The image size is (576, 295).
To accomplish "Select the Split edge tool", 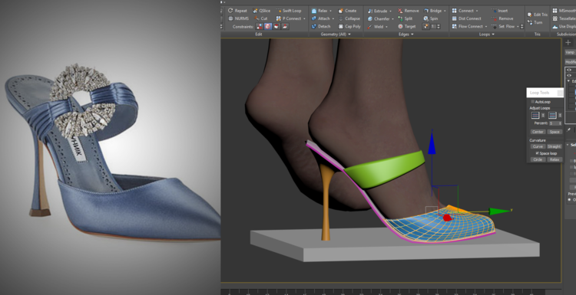I will tap(406, 18).
